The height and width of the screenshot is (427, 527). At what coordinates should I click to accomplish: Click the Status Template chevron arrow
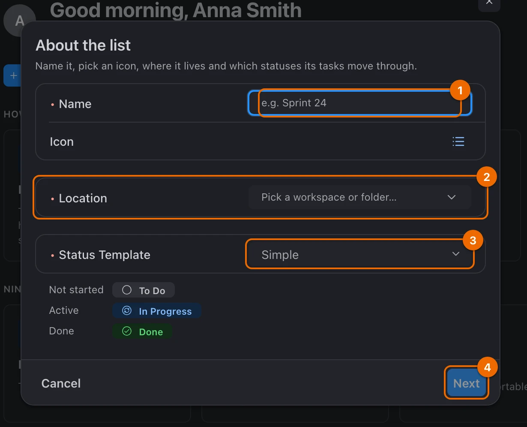456,254
